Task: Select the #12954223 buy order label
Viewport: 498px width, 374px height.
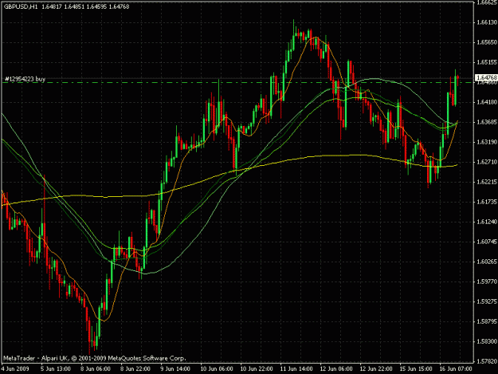Action: [25, 79]
